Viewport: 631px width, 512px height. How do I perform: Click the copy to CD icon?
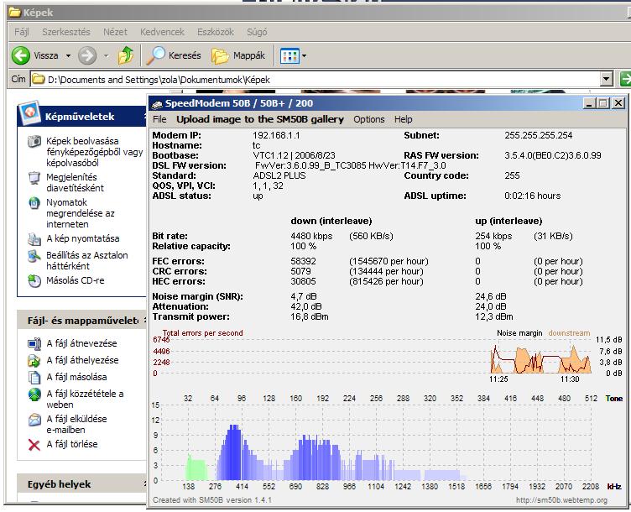(x=34, y=280)
